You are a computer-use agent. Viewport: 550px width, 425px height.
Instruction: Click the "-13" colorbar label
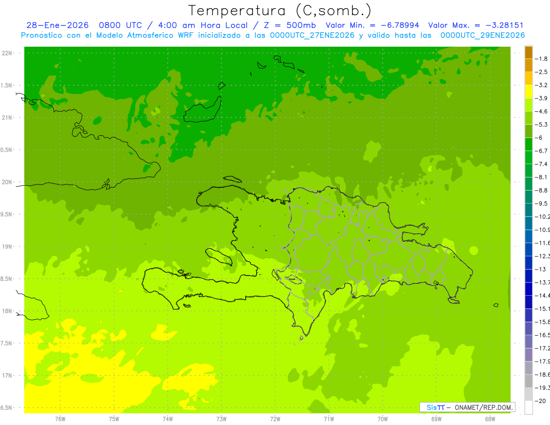540,269
